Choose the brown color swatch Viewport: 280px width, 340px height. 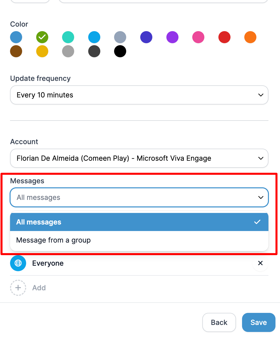click(16, 51)
